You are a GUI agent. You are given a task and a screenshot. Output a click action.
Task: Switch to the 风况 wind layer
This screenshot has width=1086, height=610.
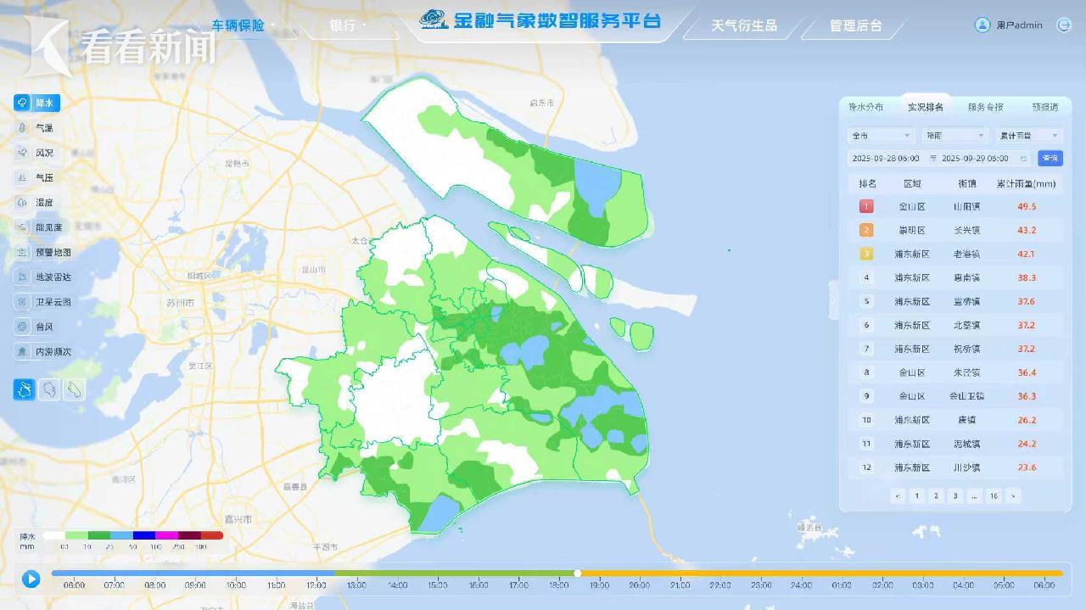22,153
